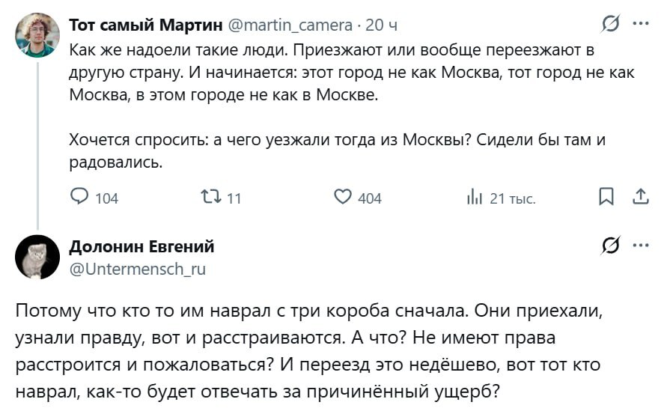
Task: Click the cat avatar of Долонин Евгений
Action: 37,257
